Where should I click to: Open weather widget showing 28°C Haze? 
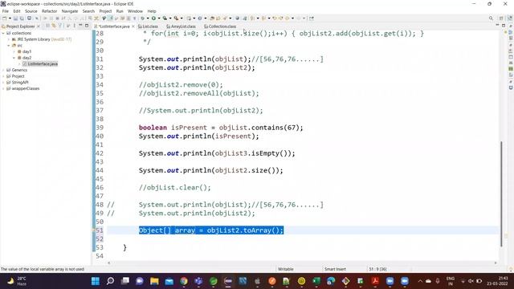(17, 281)
